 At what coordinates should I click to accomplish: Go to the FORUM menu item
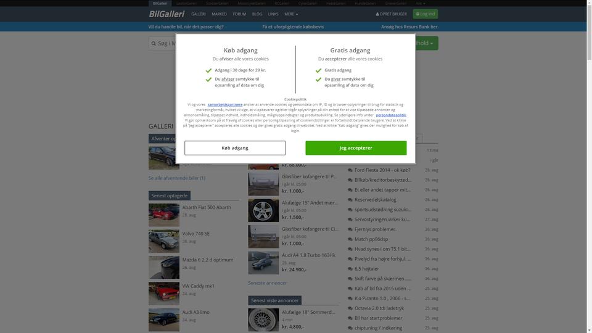point(239,14)
